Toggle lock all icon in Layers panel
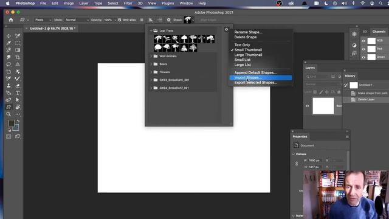The image size is (389, 219). coord(339,92)
